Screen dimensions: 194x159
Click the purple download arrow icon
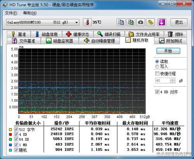[162, 22]
